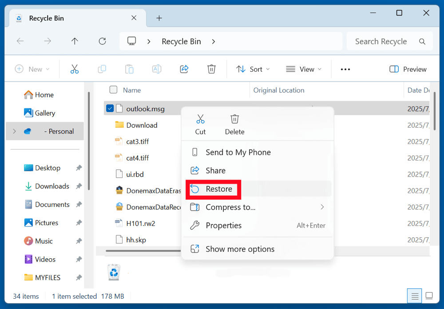Click the Share icon in the command bar
444x309 pixels.
point(184,69)
